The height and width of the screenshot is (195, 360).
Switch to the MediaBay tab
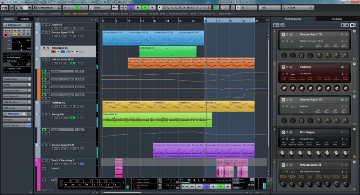pos(337,19)
